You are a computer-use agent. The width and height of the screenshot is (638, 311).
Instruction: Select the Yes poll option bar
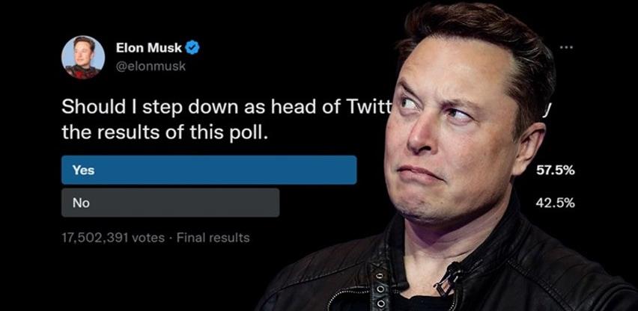tap(209, 170)
